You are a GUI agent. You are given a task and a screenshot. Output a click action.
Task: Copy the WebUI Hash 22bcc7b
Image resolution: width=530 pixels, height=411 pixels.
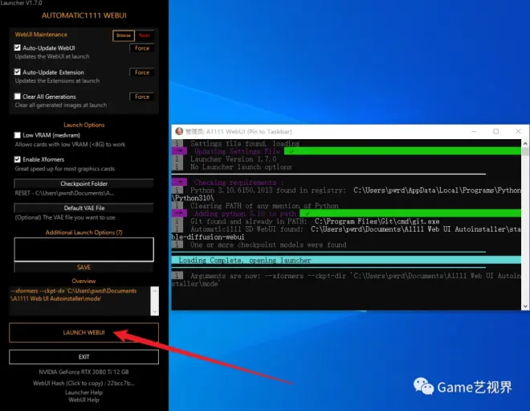tap(84, 383)
